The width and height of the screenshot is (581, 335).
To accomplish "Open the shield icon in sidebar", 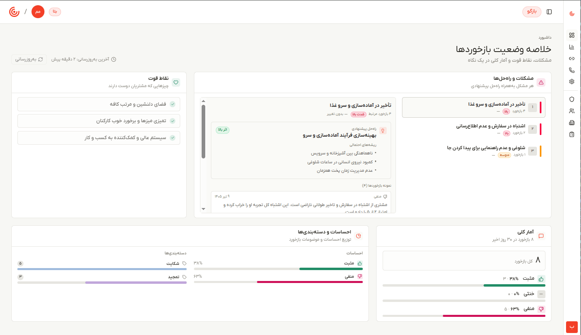I will (572, 99).
